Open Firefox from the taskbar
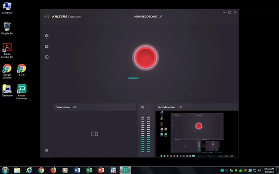The height and width of the screenshot is (174, 279). [53, 170]
